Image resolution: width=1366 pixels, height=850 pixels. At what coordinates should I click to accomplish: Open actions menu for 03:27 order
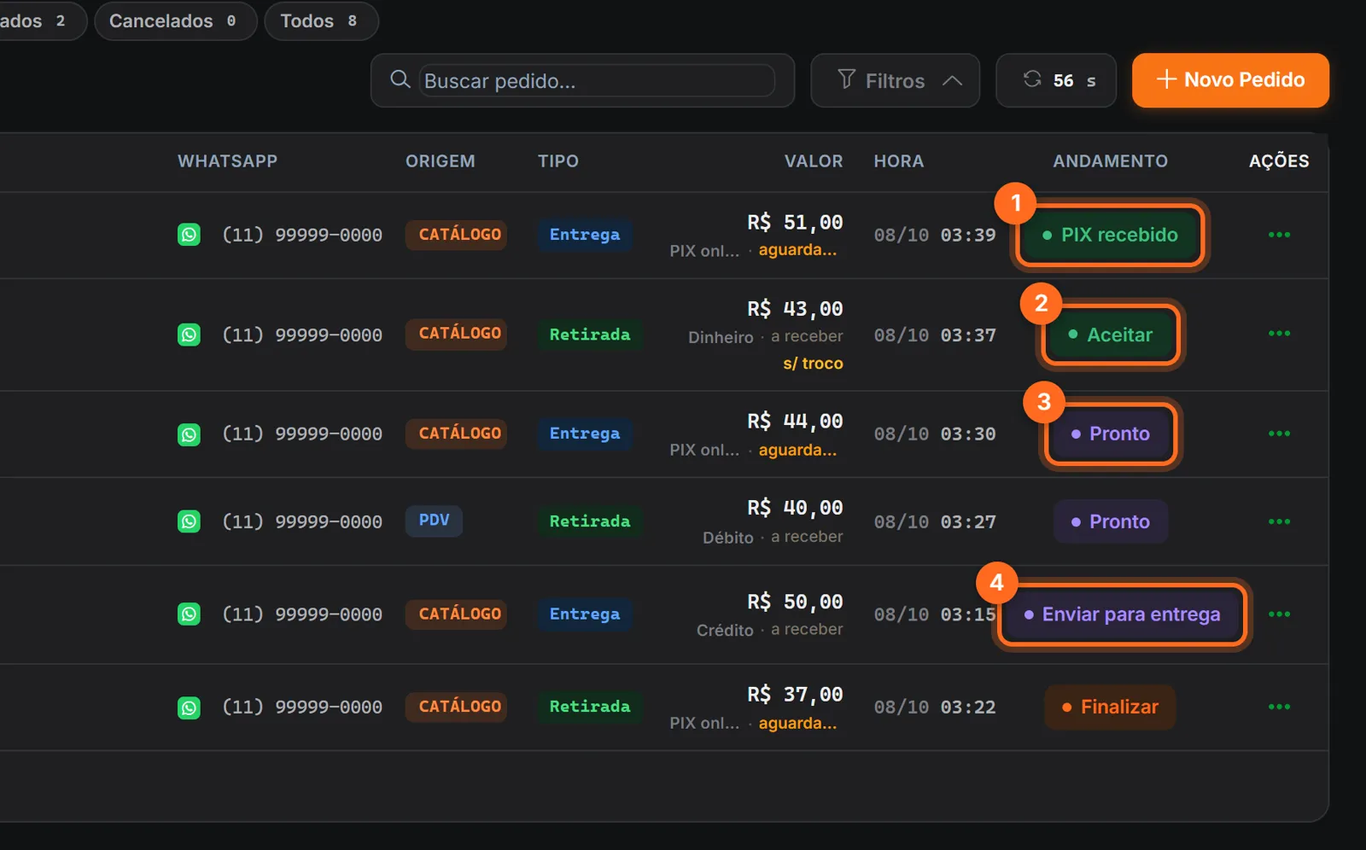pyautogui.click(x=1279, y=521)
